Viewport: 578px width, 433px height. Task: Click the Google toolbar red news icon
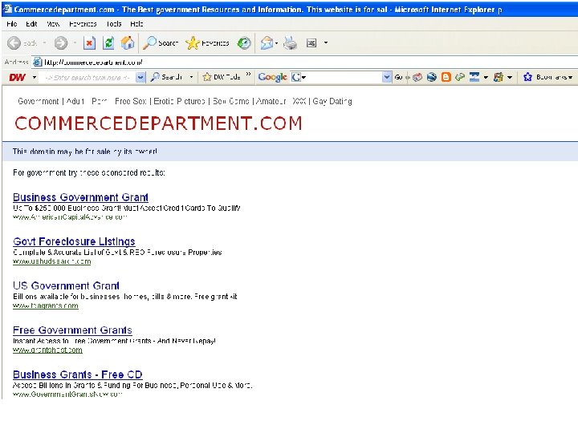point(417,77)
